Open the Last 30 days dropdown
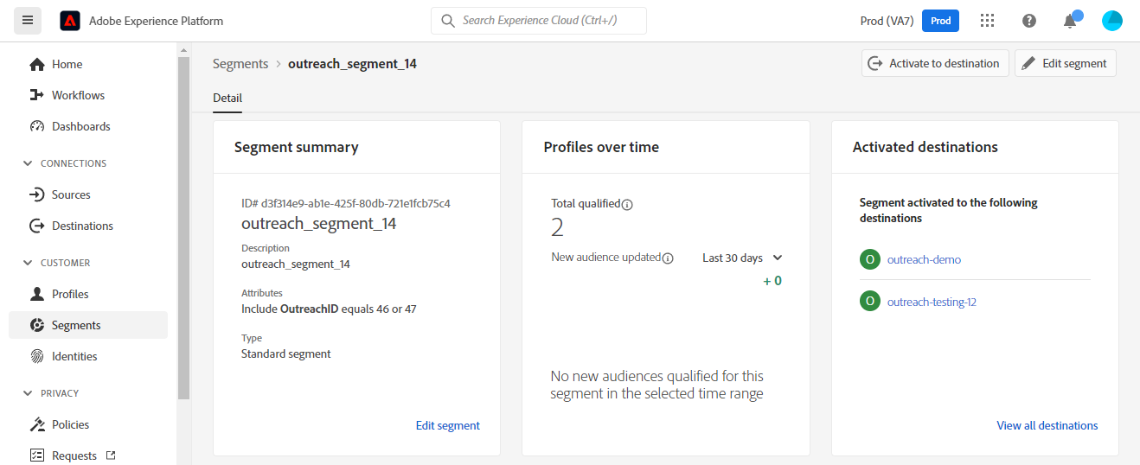This screenshot has width=1140, height=465. pos(742,258)
